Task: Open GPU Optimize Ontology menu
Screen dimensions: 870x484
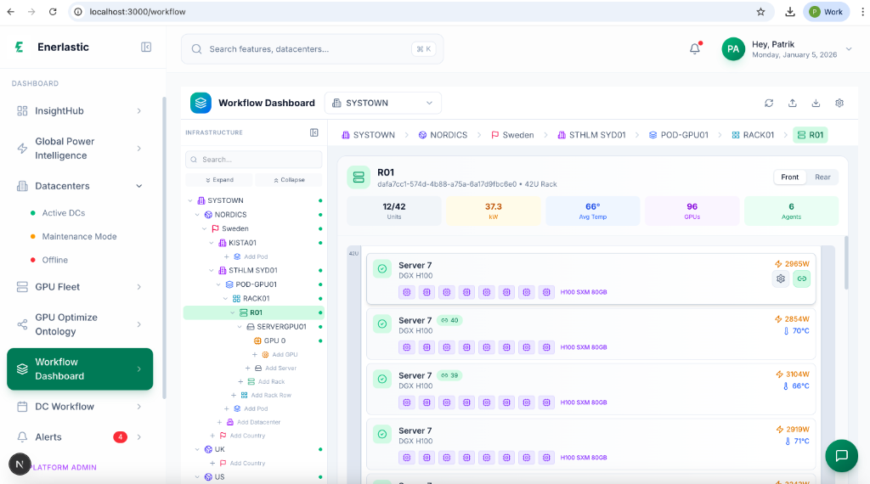Action: [x=80, y=324]
